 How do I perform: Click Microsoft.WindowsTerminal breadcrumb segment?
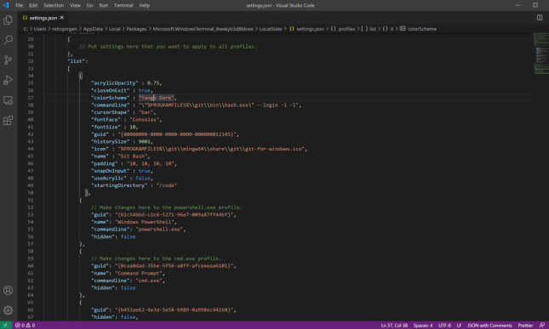[x=203, y=29]
